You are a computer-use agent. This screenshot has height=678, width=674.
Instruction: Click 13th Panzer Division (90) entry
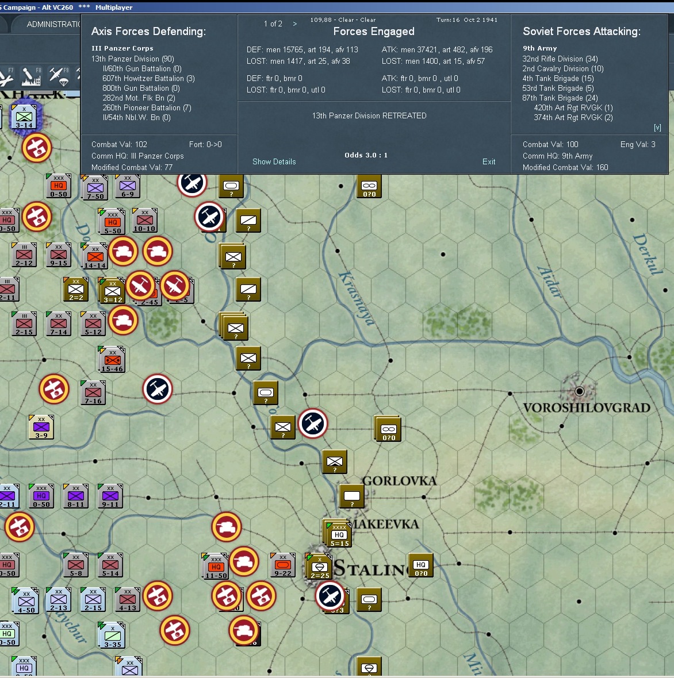coord(132,59)
